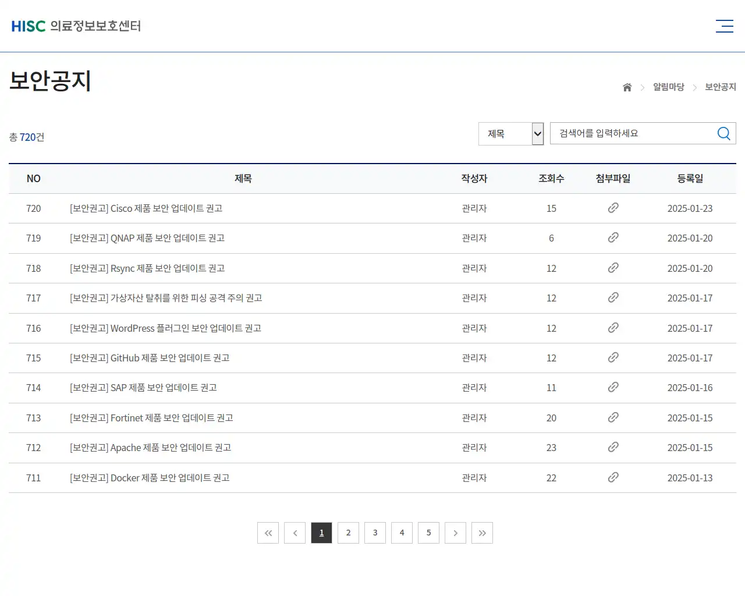Screen dimensions: 745x596
Task: Go to page 3 of the notices
Action: (x=375, y=533)
